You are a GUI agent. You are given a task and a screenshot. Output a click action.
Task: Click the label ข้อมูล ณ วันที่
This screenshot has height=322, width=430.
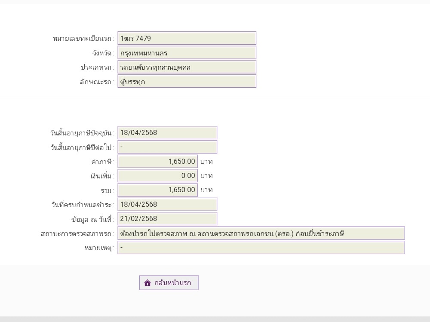click(x=93, y=219)
